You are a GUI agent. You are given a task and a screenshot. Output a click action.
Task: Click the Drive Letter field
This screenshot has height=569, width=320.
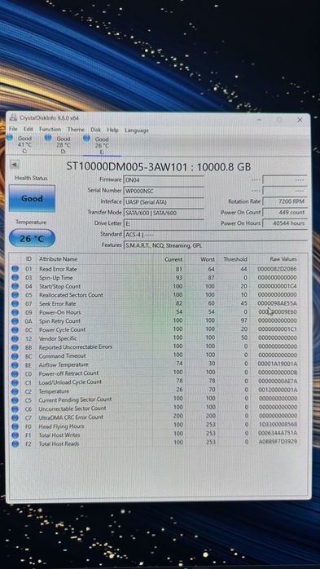(x=164, y=223)
